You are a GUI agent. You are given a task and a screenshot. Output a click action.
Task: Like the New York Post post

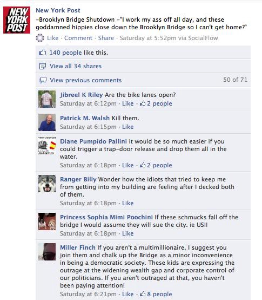52,38
